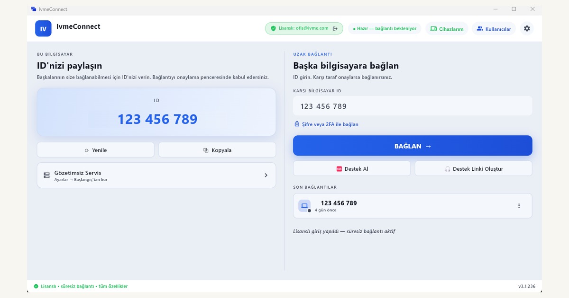Viewport: 569px width, 298px height.
Task: Click version number v3.1.236
Action: coord(527,286)
